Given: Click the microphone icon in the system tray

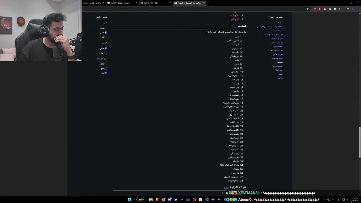Looking at the screenshot, I should (333, 200).
